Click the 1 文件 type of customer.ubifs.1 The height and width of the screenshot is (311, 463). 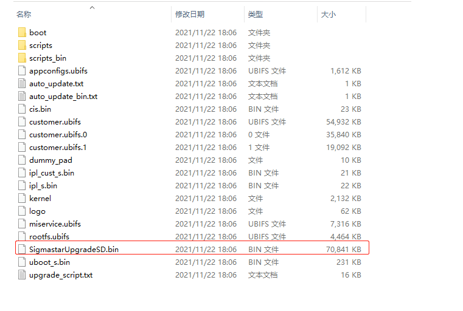tap(259, 148)
